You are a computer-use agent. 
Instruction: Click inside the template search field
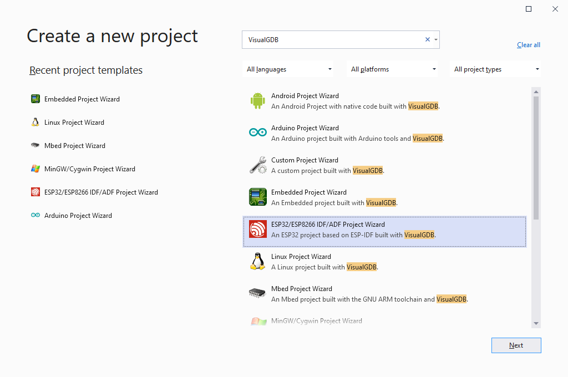click(333, 40)
